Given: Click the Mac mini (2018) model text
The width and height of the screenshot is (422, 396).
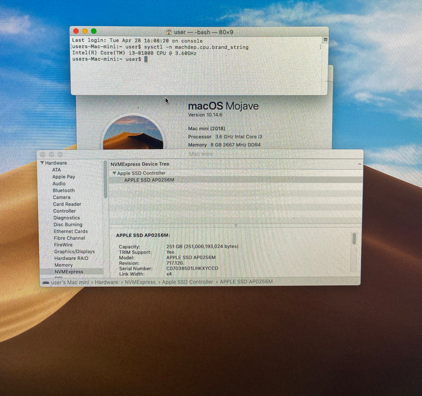Looking at the screenshot, I should pos(206,128).
